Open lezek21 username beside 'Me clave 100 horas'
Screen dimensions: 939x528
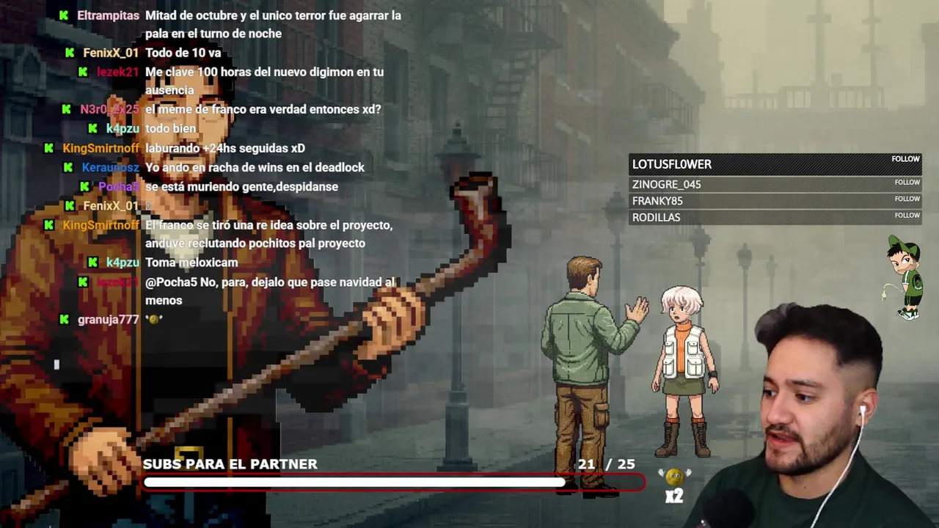pyautogui.click(x=118, y=72)
